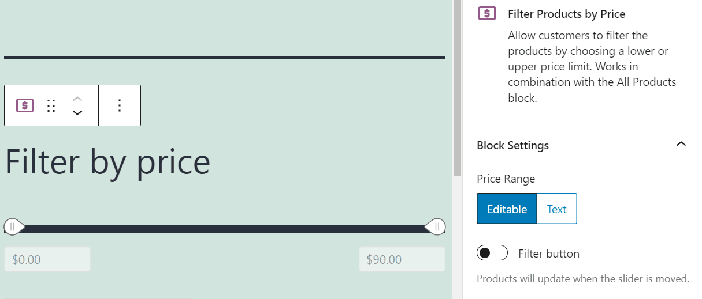Select the Editable price range option
702x299 pixels.
[507, 209]
